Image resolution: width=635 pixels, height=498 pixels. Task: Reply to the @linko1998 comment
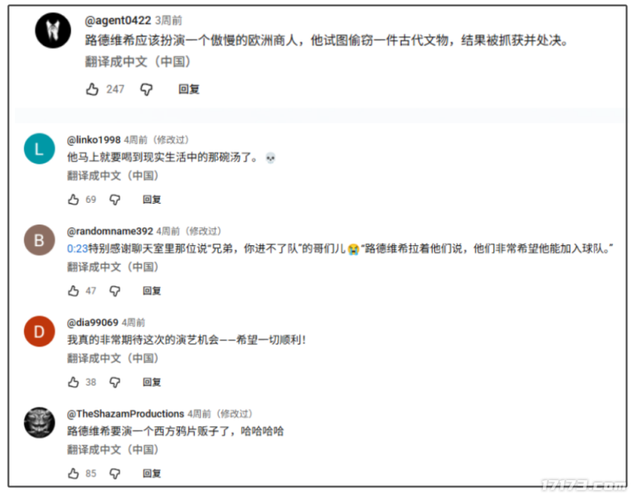coord(152,200)
